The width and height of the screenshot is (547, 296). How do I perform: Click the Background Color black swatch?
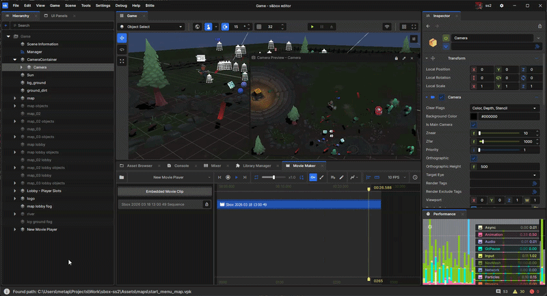pos(474,116)
